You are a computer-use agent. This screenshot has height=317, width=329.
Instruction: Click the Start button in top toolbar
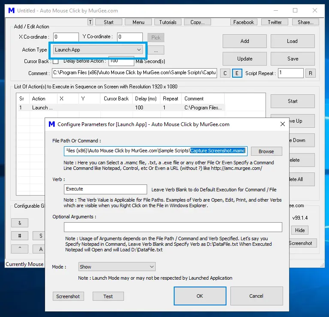point(109,22)
